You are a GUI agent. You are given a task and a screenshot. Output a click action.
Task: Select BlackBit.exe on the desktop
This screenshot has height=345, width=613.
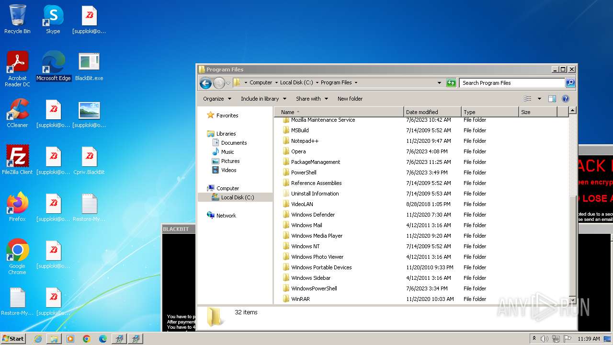click(89, 66)
